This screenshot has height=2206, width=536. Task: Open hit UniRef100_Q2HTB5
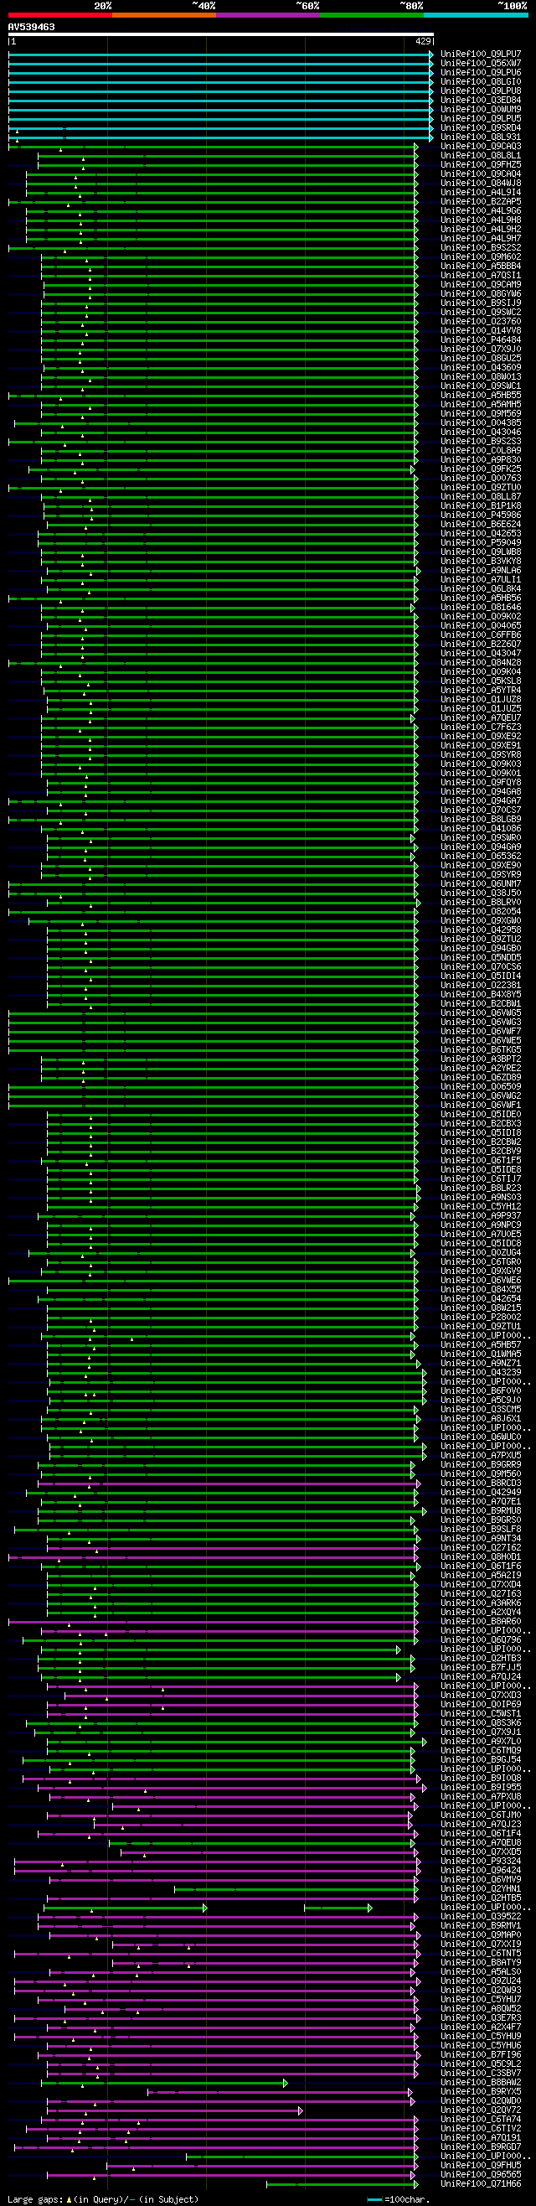pos(481,1898)
